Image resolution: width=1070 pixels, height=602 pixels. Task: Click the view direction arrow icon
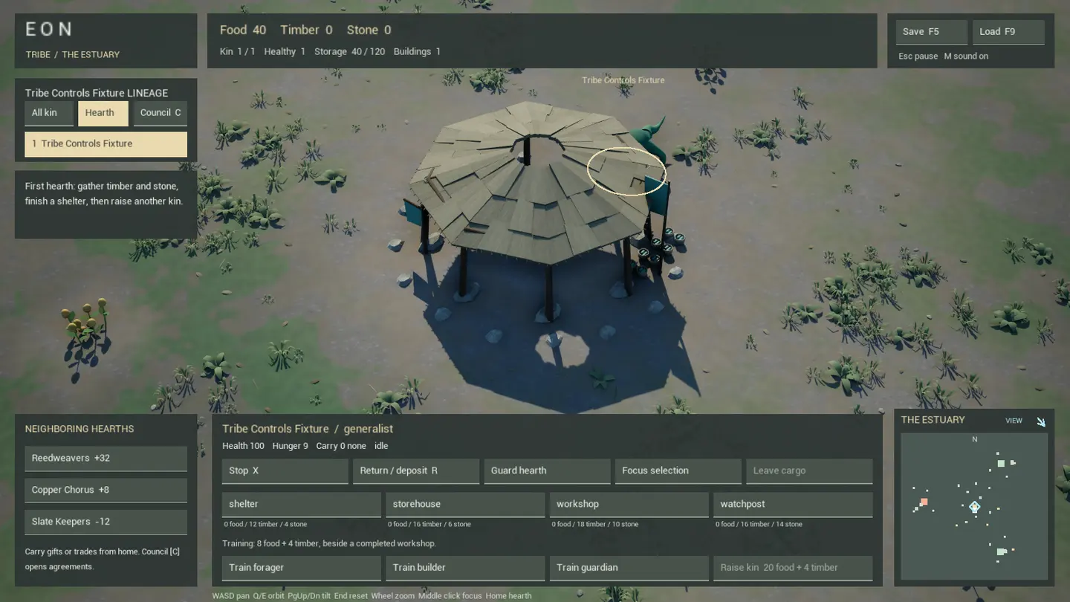[x=1041, y=422]
